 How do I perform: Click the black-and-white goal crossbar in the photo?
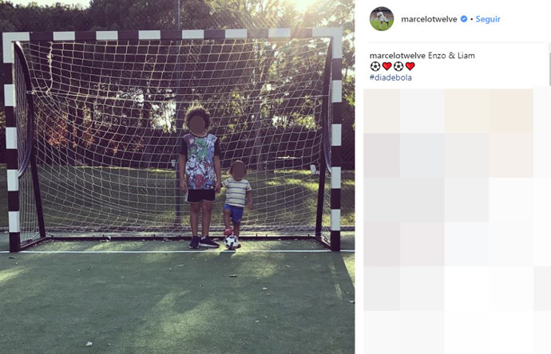pos(172,35)
